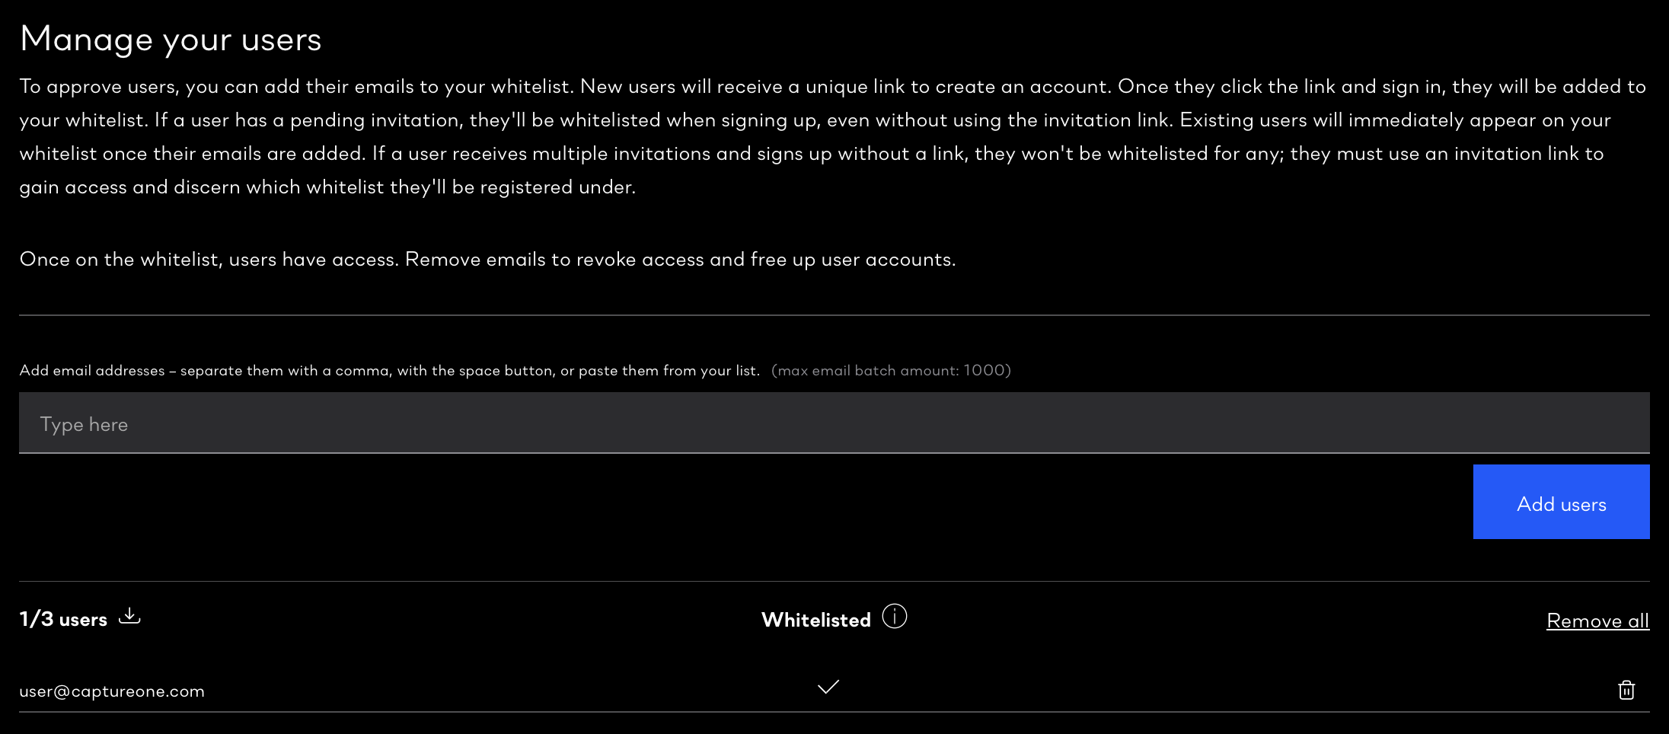
Task: Click the Add users button
Action: coord(1561,502)
